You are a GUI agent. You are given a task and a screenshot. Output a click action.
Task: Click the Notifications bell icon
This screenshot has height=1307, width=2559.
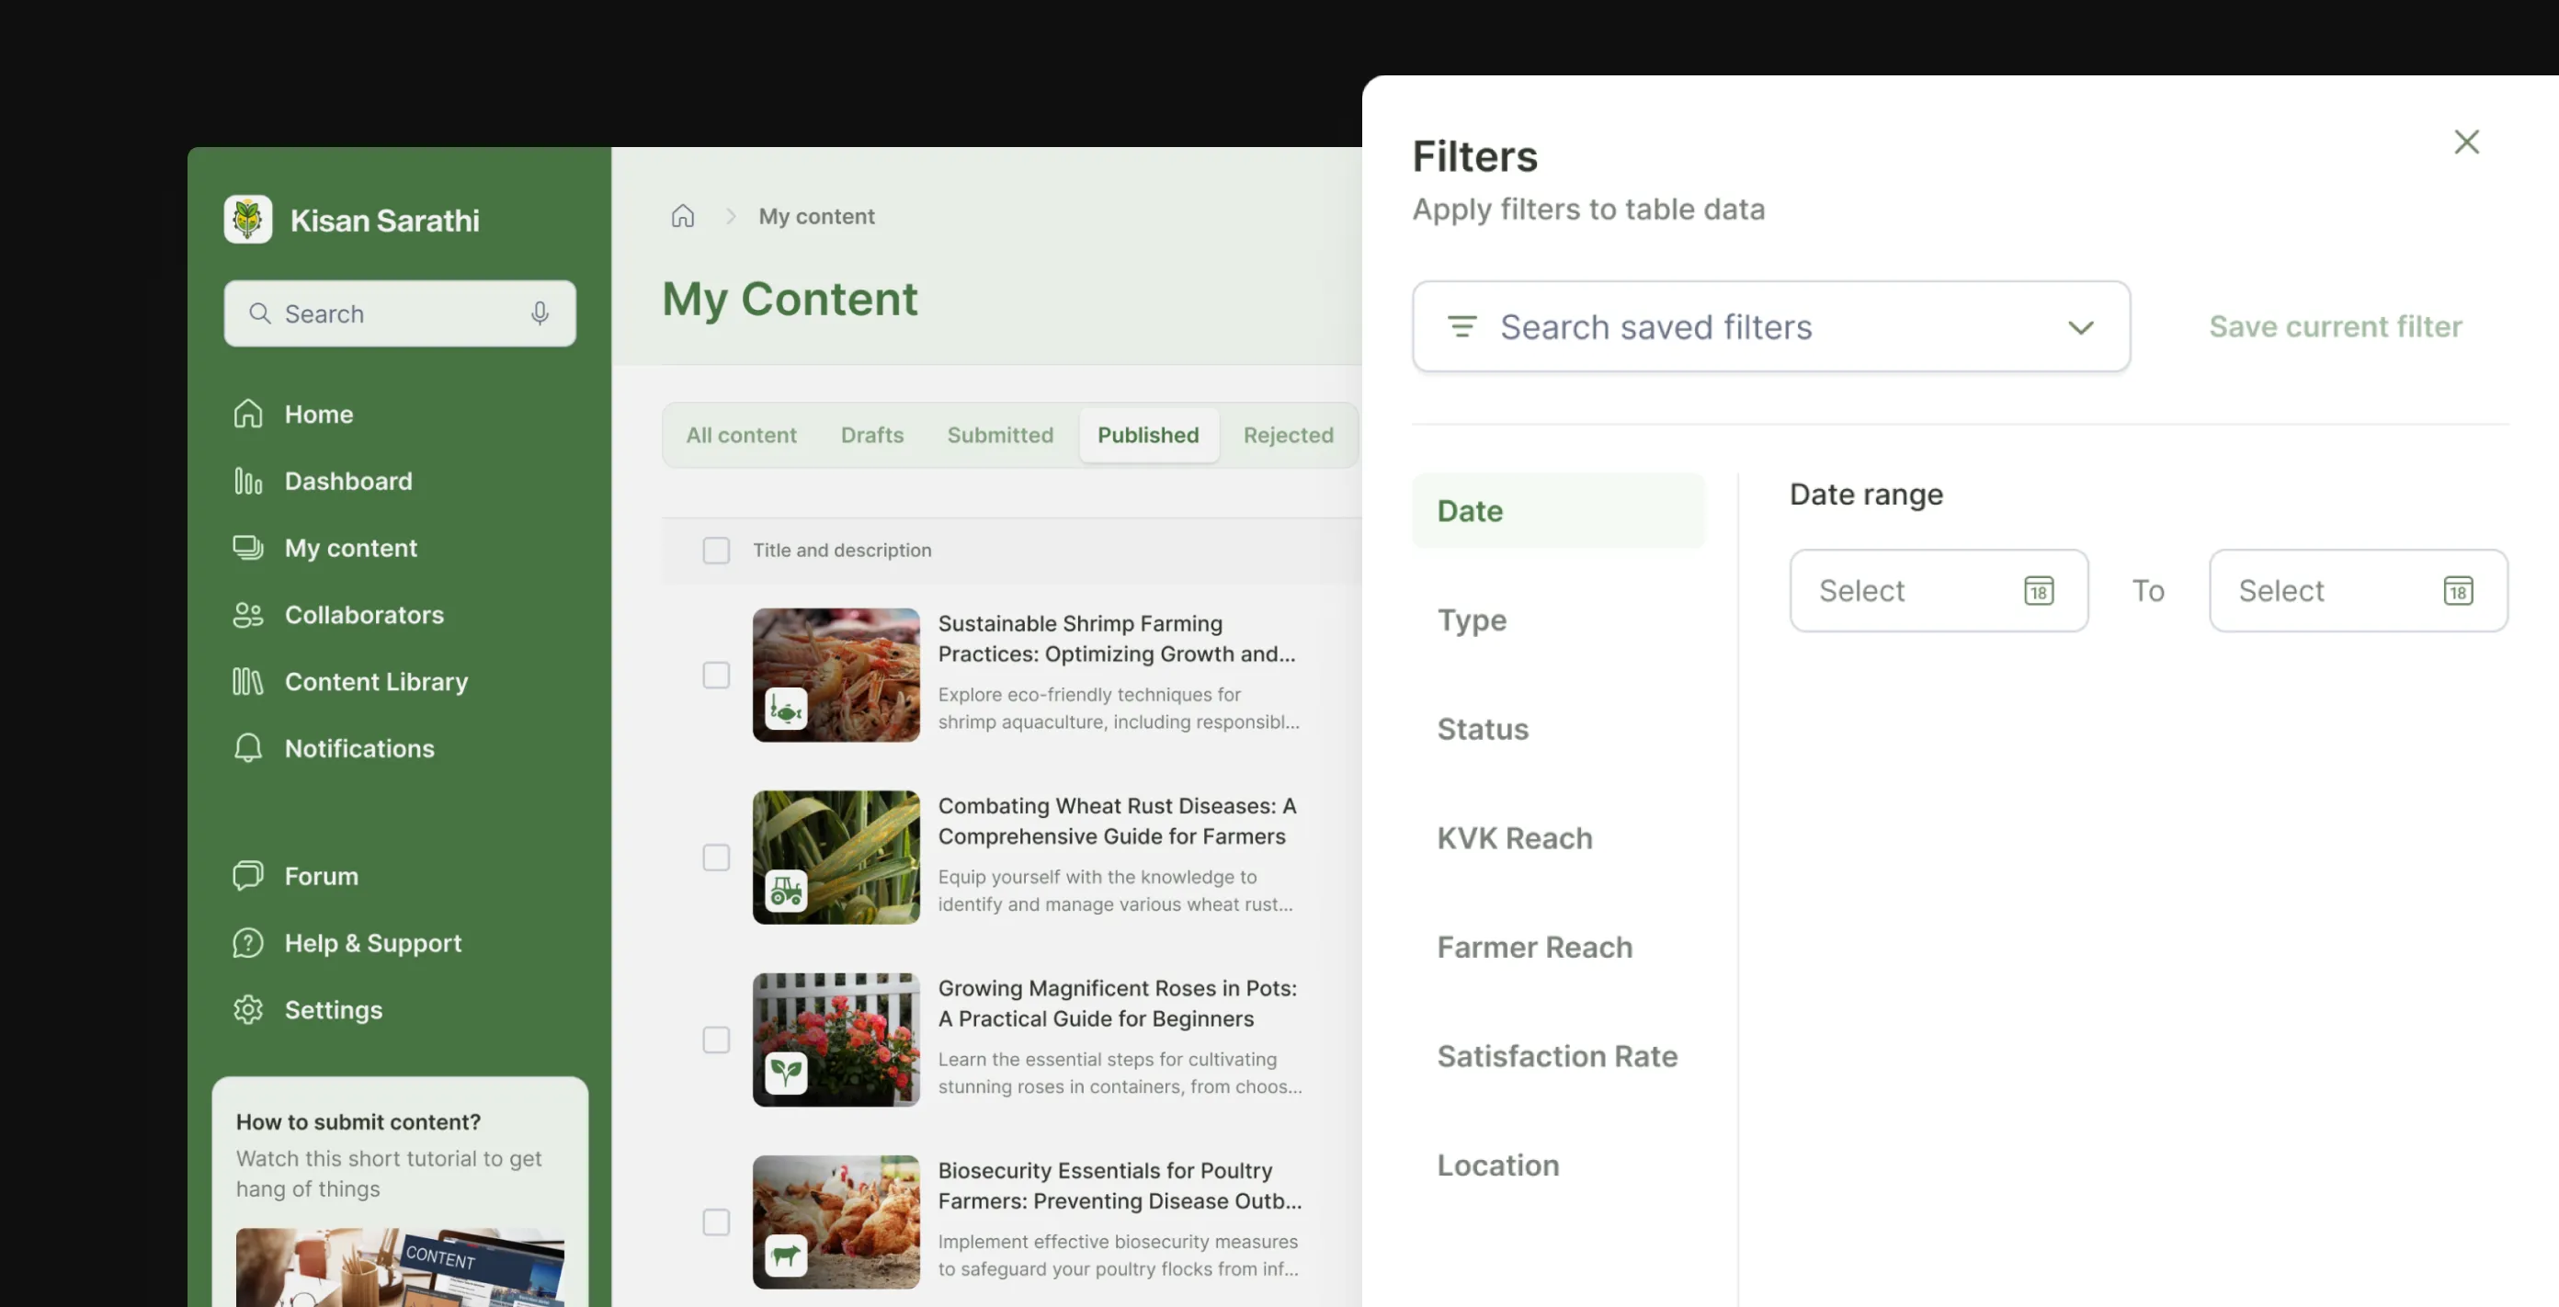point(248,748)
